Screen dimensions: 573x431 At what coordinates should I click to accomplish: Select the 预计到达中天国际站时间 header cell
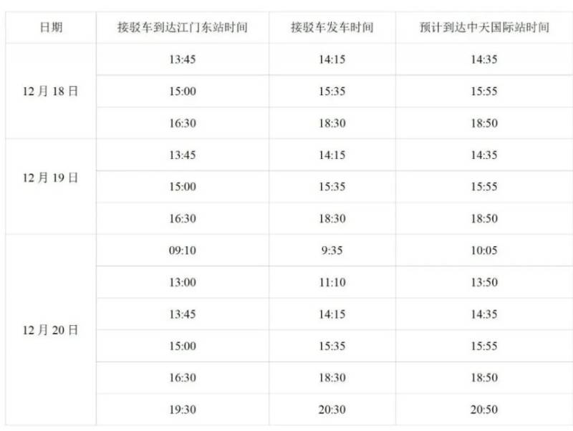coord(485,28)
